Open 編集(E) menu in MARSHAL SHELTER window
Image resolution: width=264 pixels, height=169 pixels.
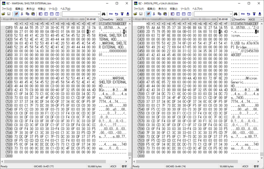(x=19, y=9)
